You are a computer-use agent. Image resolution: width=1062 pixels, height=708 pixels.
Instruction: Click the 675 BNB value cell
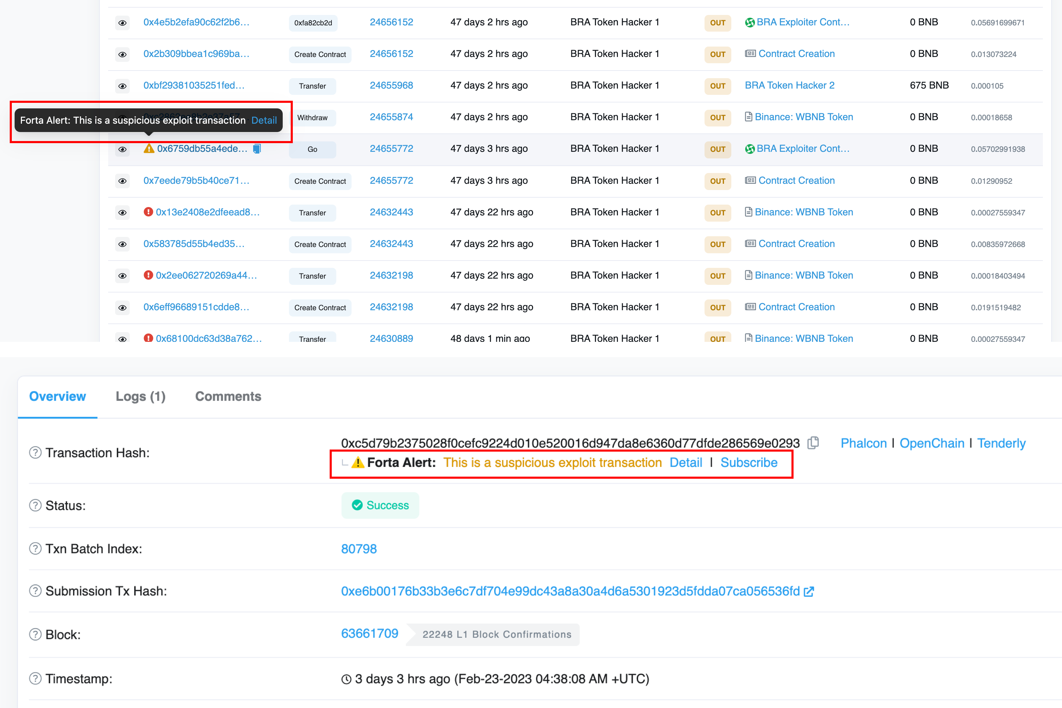[x=929, y=85]
